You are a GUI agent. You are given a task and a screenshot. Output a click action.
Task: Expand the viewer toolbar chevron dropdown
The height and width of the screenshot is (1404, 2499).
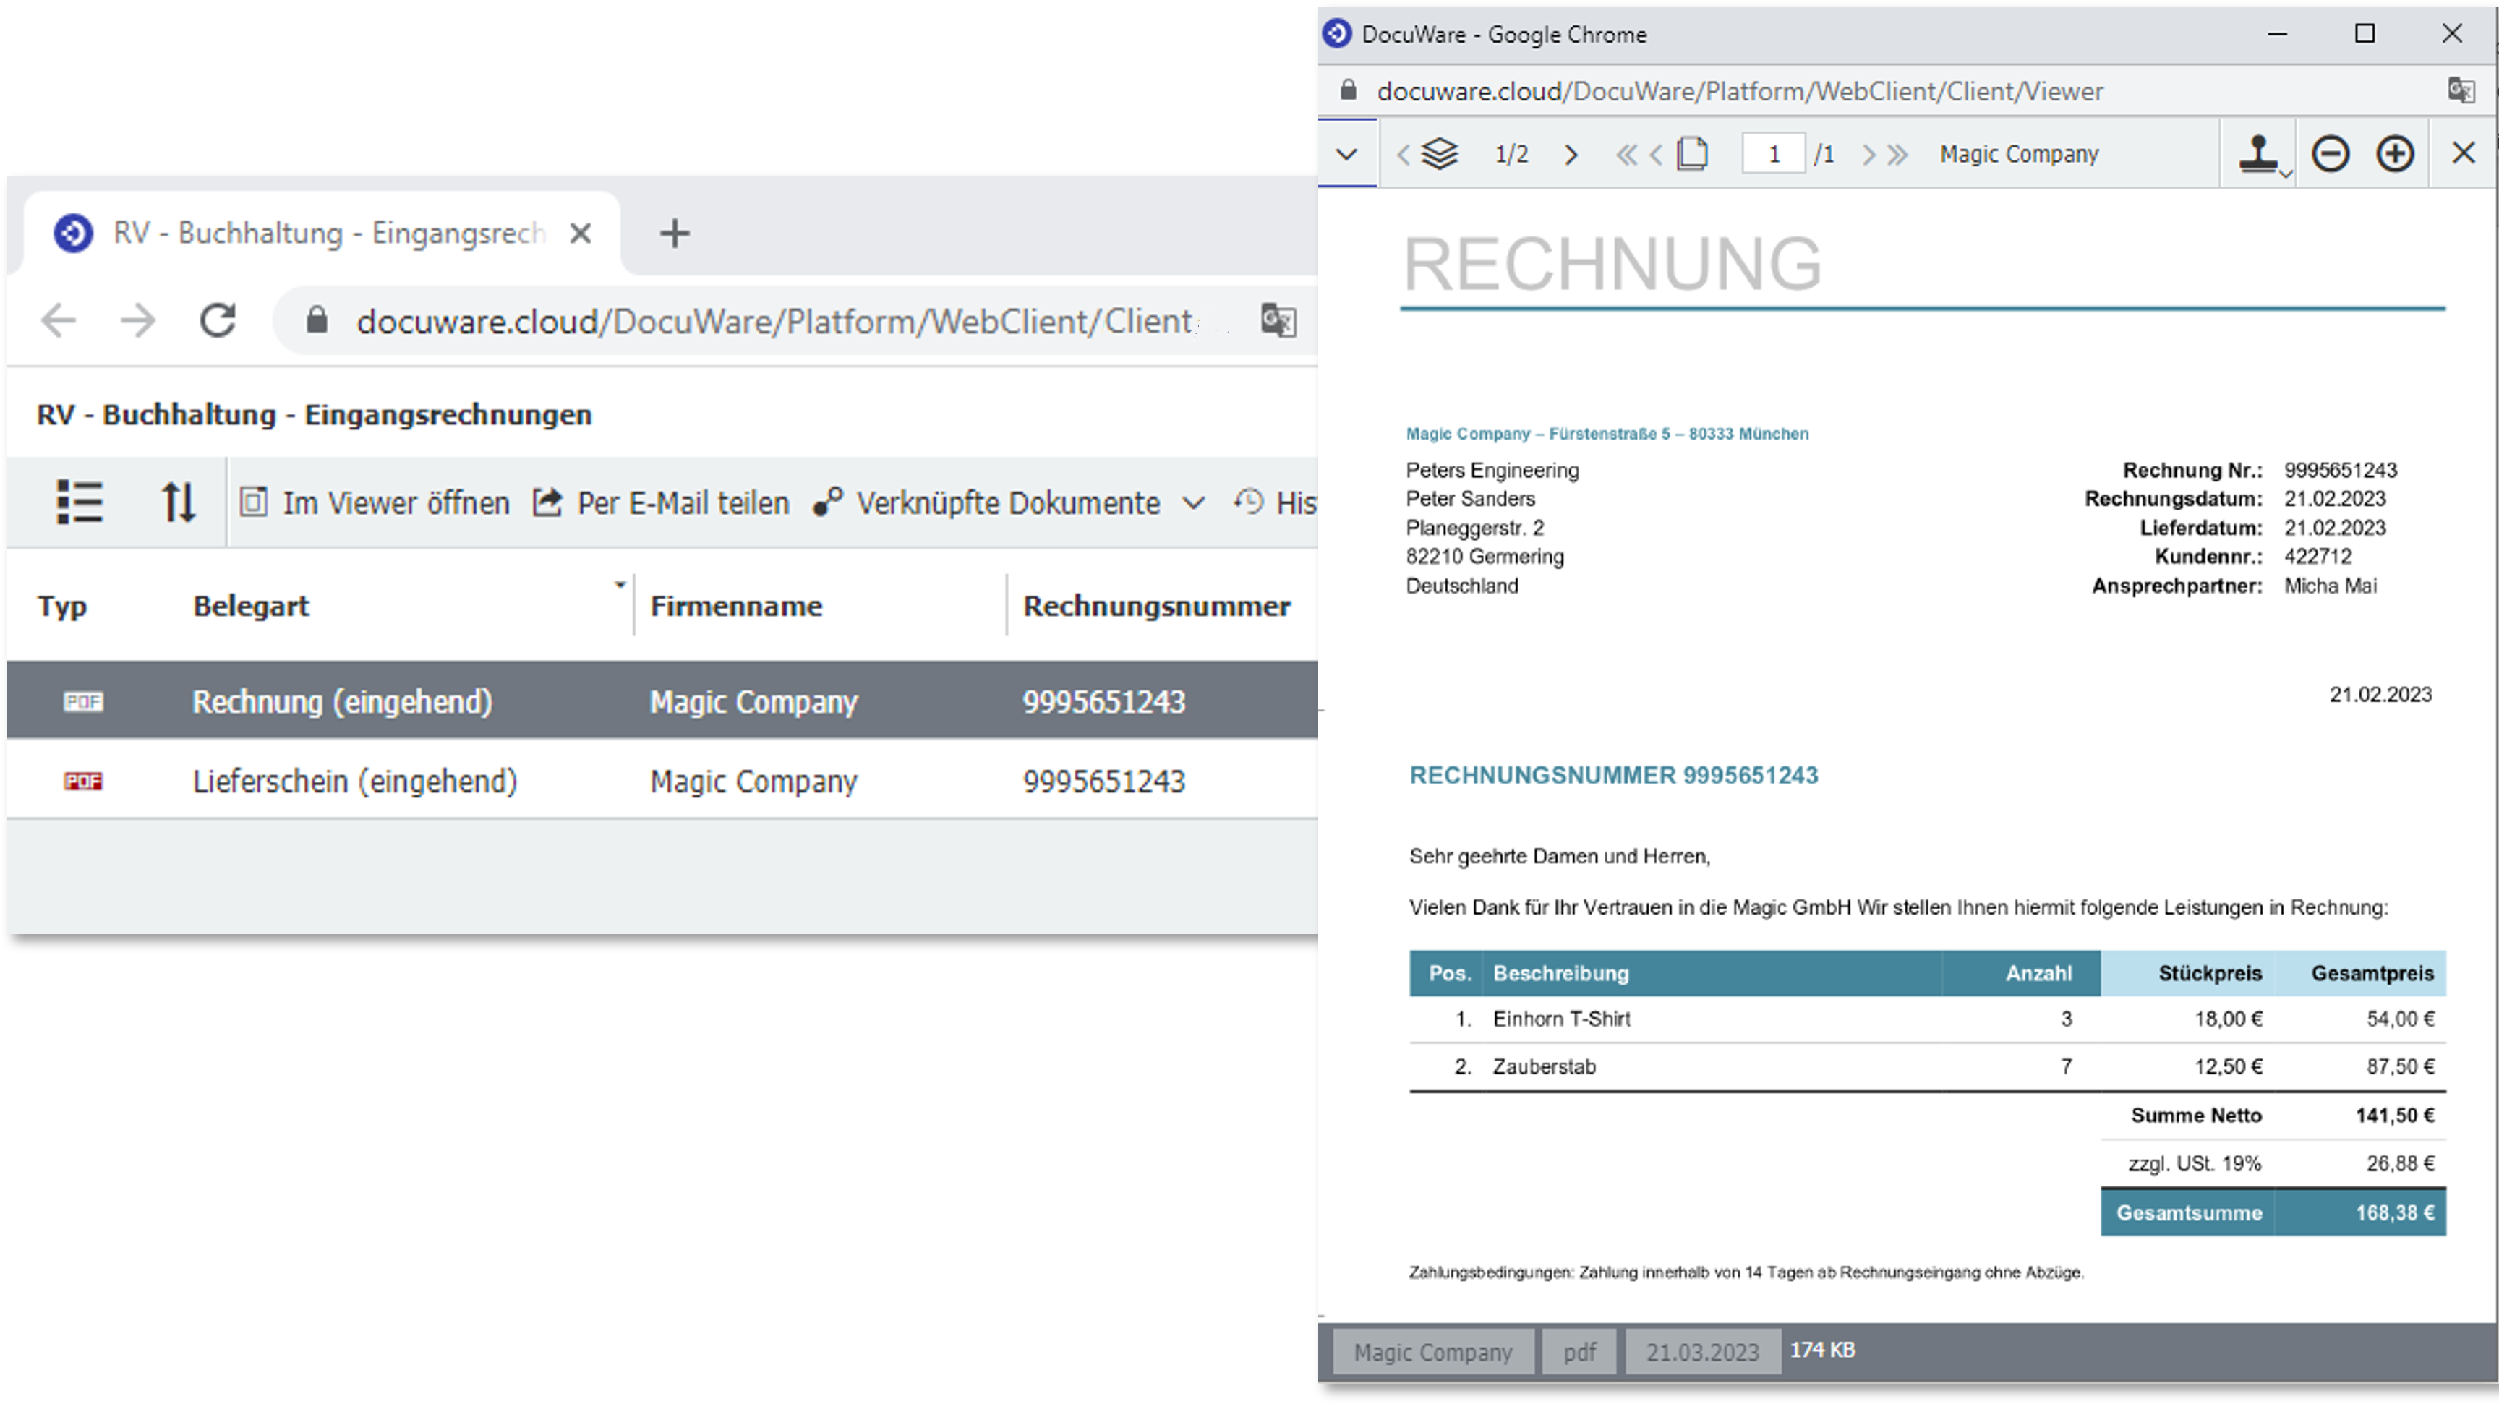click(x=1346, y=154)
